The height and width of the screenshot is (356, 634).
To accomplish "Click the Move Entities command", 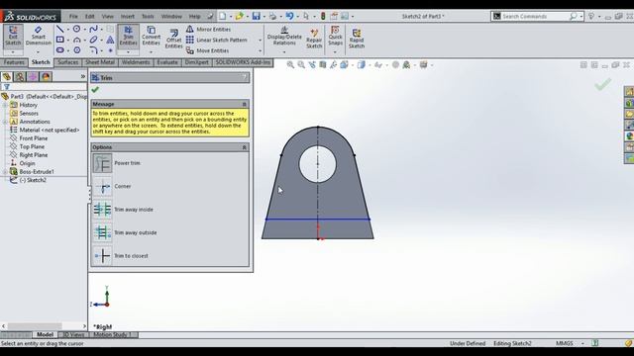I will pyautogui.click(x=208, y=50).
